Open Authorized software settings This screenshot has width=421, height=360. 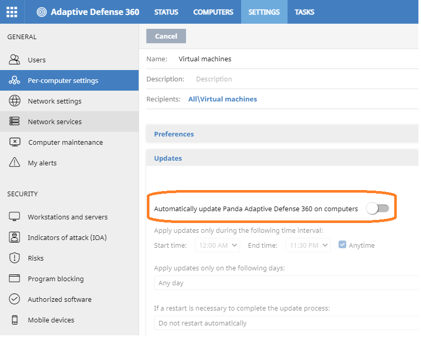point(69,299)
